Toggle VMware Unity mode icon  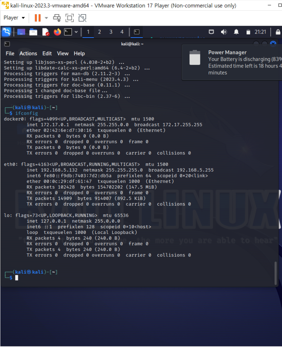(x=82, y=18)
